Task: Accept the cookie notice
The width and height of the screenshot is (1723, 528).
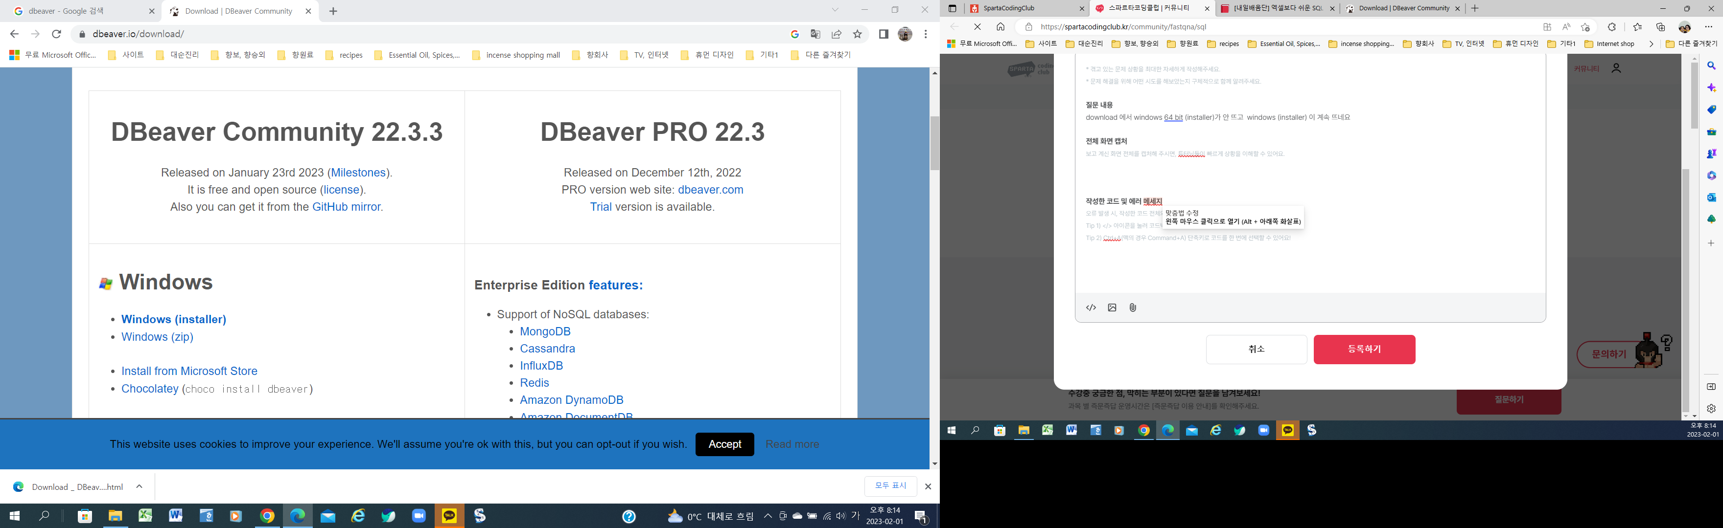Action: [724, 444]
